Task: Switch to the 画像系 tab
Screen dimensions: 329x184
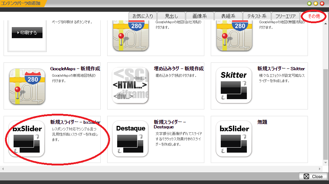Action: [x=200, y=16]
